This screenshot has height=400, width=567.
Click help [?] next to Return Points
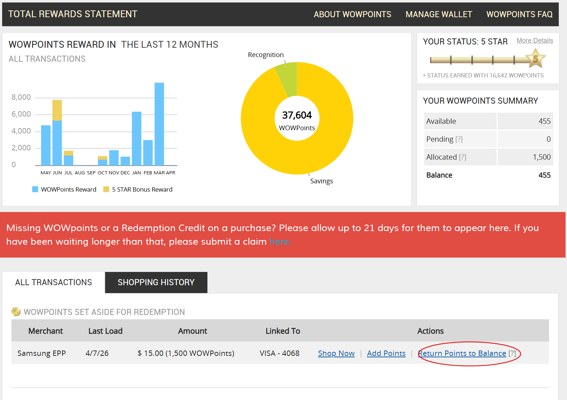tap(512, 353)
